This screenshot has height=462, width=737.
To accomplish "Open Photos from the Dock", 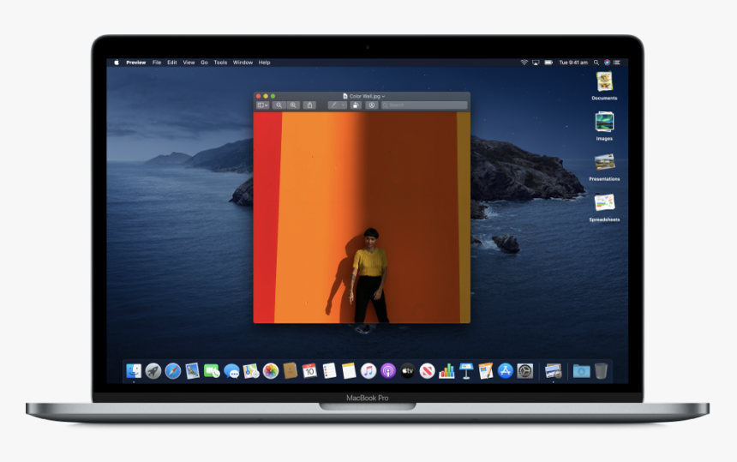I will (271, 371).
